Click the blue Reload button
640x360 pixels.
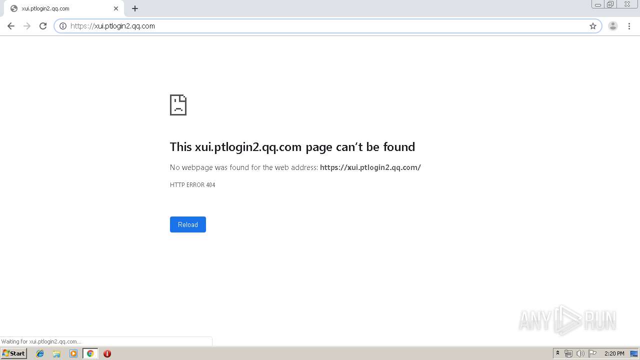(188, 224)
